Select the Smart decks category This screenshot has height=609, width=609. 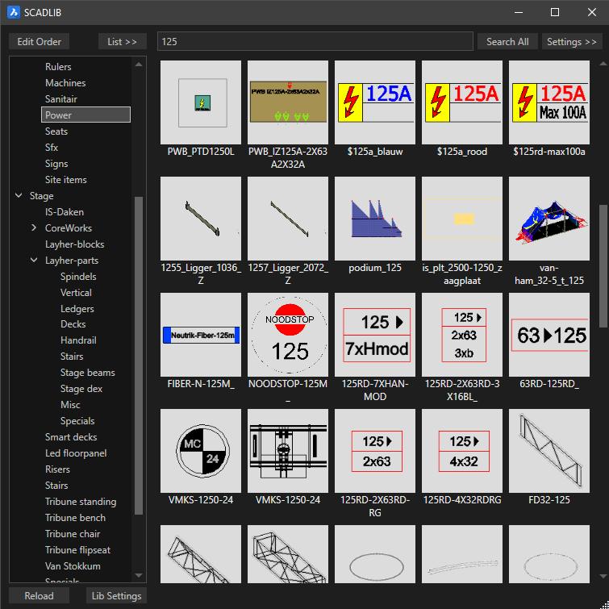point(71,437)
